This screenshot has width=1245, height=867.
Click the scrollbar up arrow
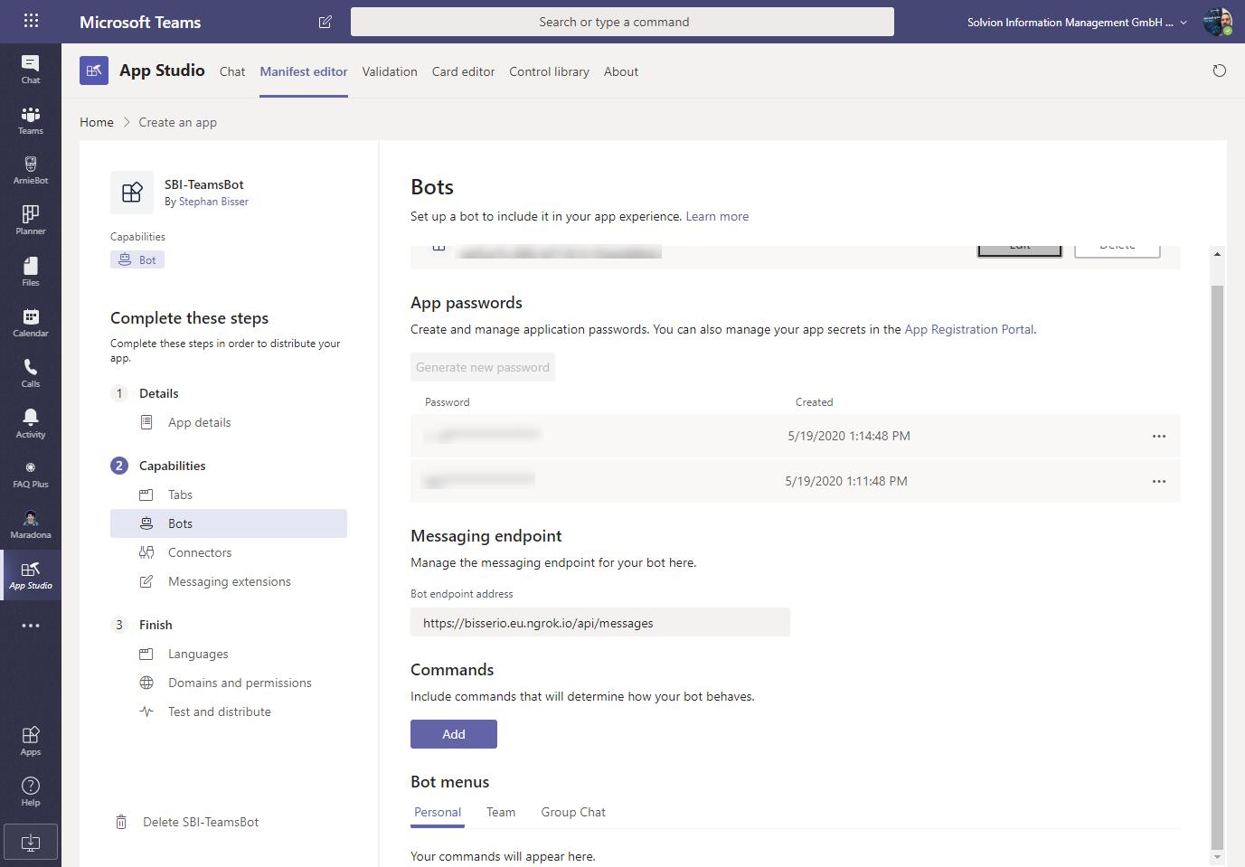(1217, 254)
